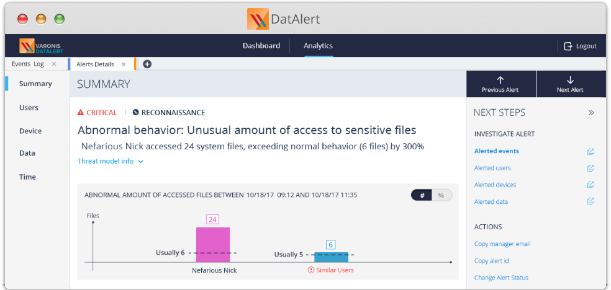Viewport: 611px width, 290px height.
Task: Open external link icon beside Alerted data
Action: coord(591,201)
